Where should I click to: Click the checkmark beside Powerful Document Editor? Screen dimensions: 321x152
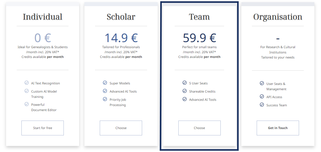26,104
